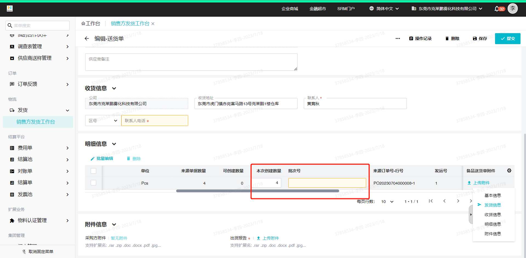Open the 区号 dropdown
The image size is (526, 258).
[x=103, y=121]
